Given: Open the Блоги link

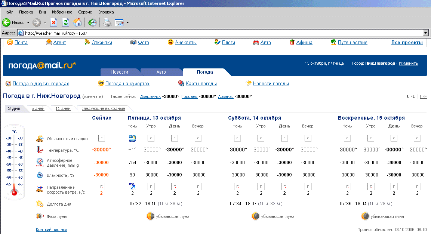Looking at the screenshot, I should [228, 42].
